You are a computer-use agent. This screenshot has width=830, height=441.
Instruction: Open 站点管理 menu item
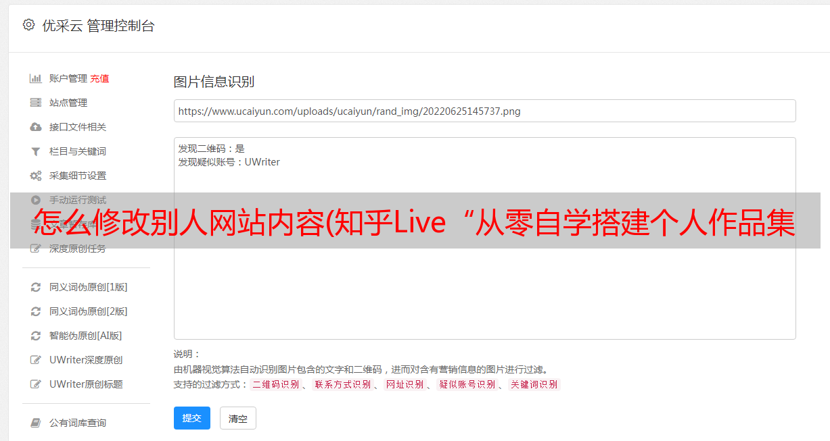(68, 103)
